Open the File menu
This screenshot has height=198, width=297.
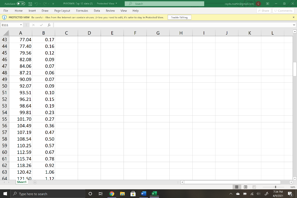tap(6, 11)
